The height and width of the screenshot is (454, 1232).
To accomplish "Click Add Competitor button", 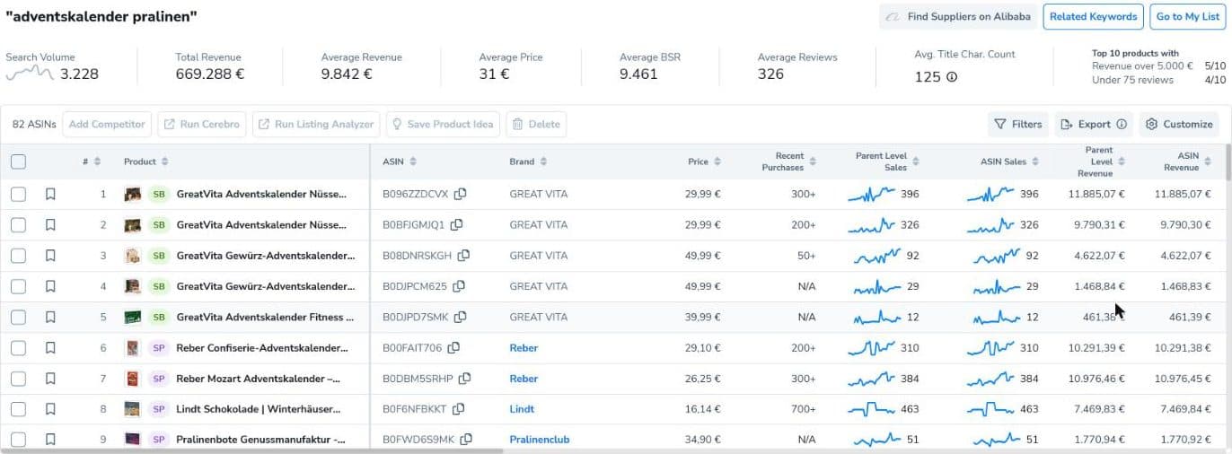I will [x=107, y=125].
